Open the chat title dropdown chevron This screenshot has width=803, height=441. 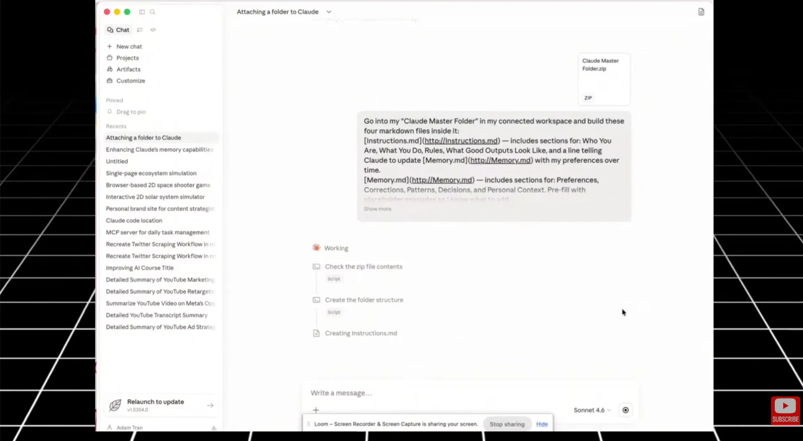click(329, 12)
